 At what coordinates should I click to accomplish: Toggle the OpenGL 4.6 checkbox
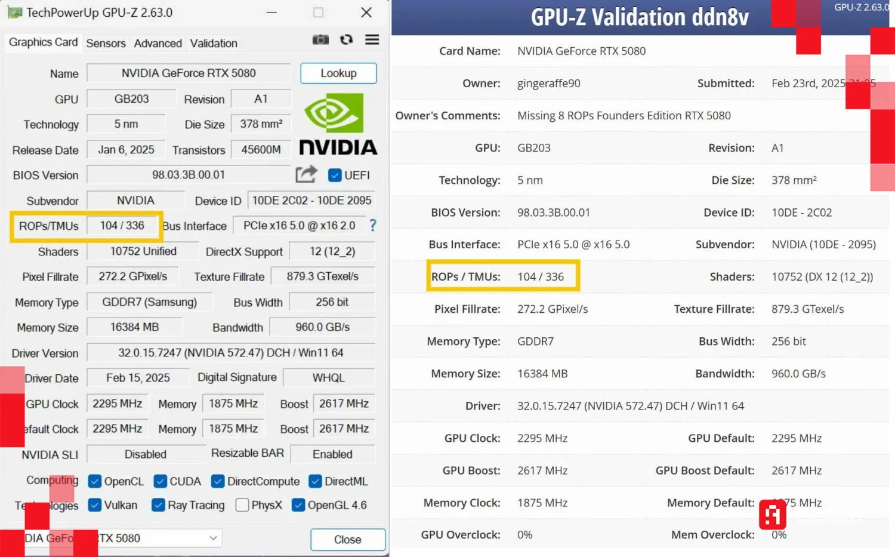coord(298,505)
